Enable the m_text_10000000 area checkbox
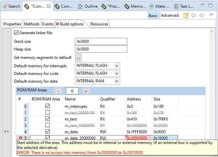This screenshot has width=218, height=157. [47, 125]
